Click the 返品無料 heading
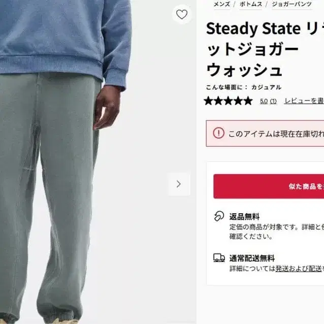Screen dimensions: 324x324 [x=244, y=217]
